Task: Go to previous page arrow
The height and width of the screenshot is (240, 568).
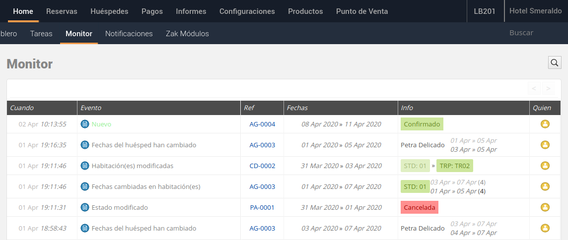Action: pyautogui.click(x=534, y=88)
